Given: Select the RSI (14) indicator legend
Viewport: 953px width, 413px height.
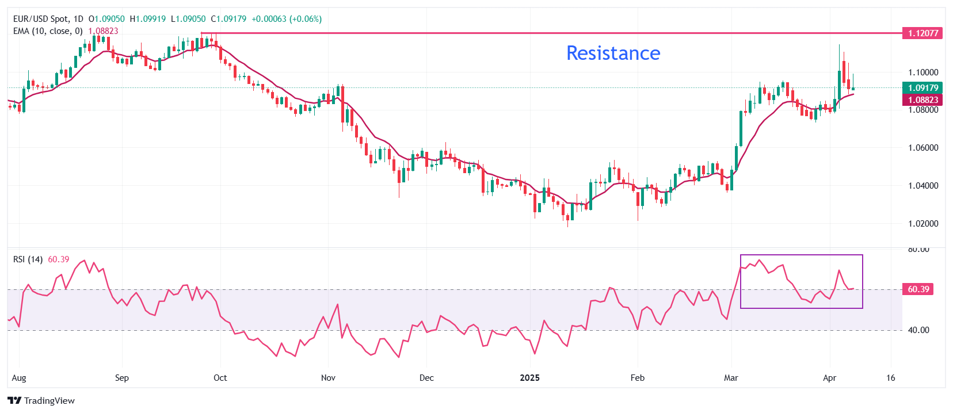Looking at the screenshot, I should (28, 259).
